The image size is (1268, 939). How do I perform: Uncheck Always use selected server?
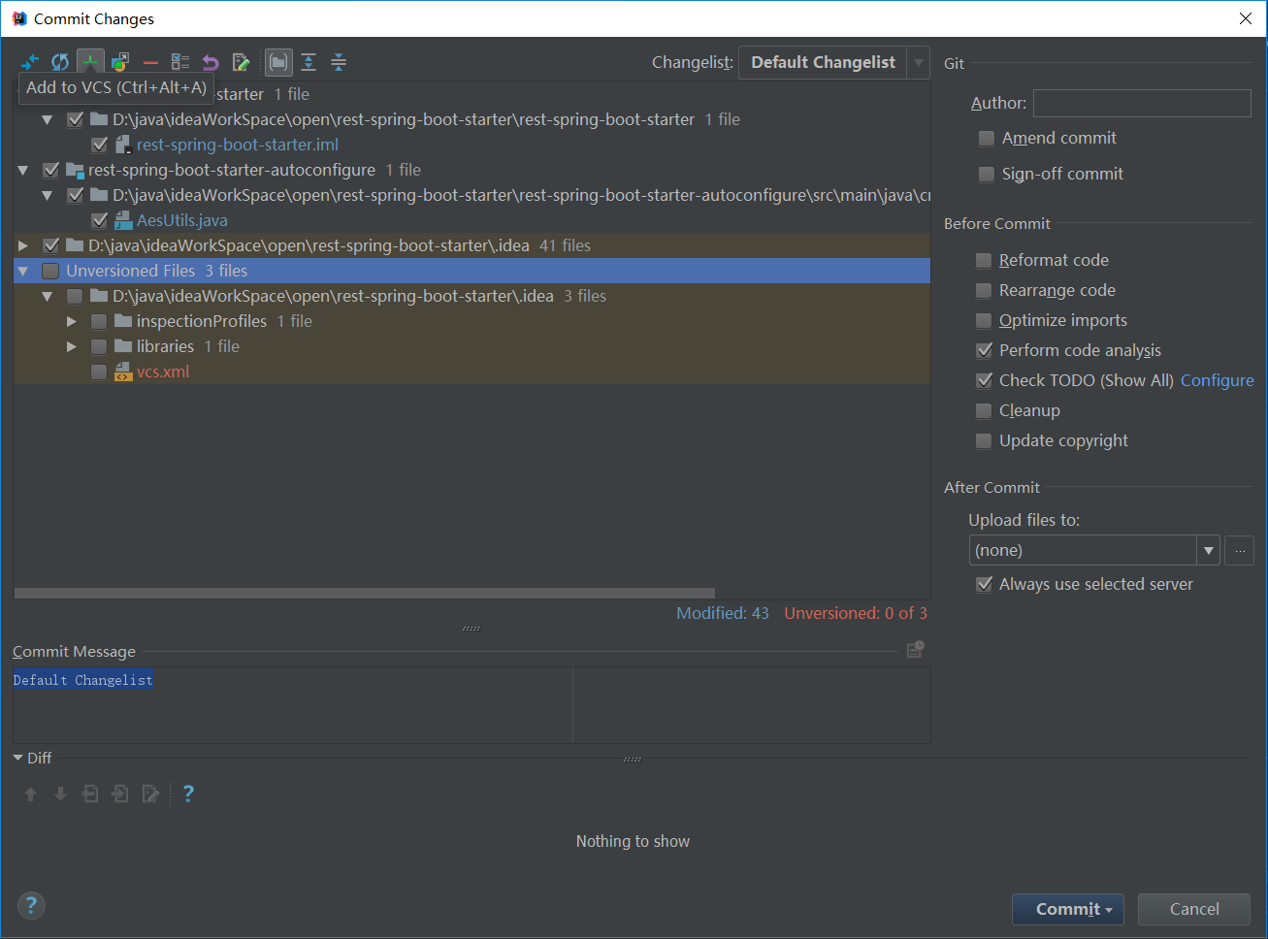(x=984, y=585)
